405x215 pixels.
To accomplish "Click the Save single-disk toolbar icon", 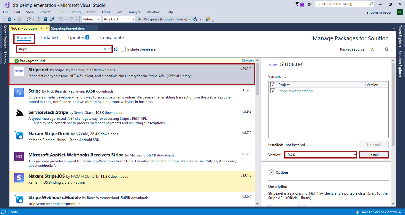I will coord(45,19).
